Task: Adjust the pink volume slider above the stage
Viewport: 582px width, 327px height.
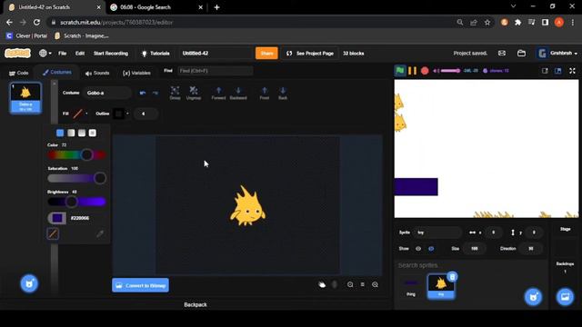Action: [x=451, y=71]
